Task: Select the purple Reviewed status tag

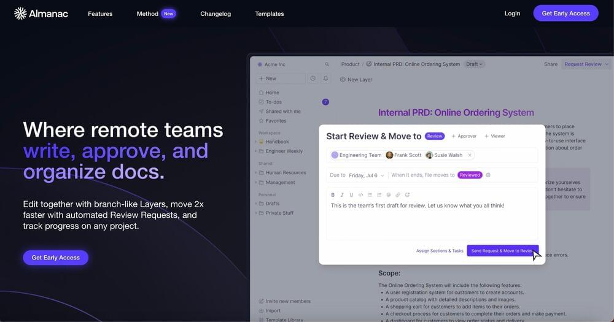Action: [x=470, y=175]
